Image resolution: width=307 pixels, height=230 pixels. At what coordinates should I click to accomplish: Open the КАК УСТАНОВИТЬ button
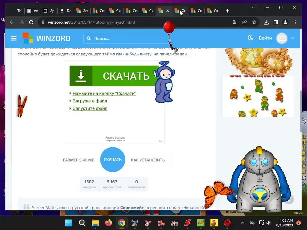[x=148, y=160]
